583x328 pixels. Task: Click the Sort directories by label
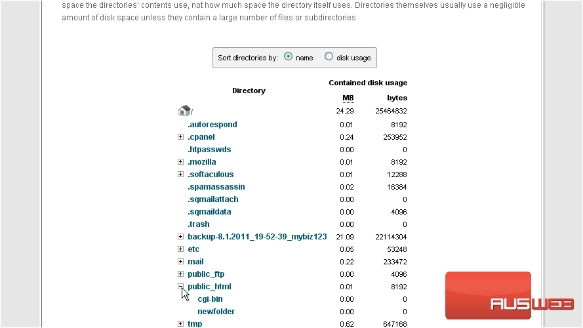(x=248, y=58)
